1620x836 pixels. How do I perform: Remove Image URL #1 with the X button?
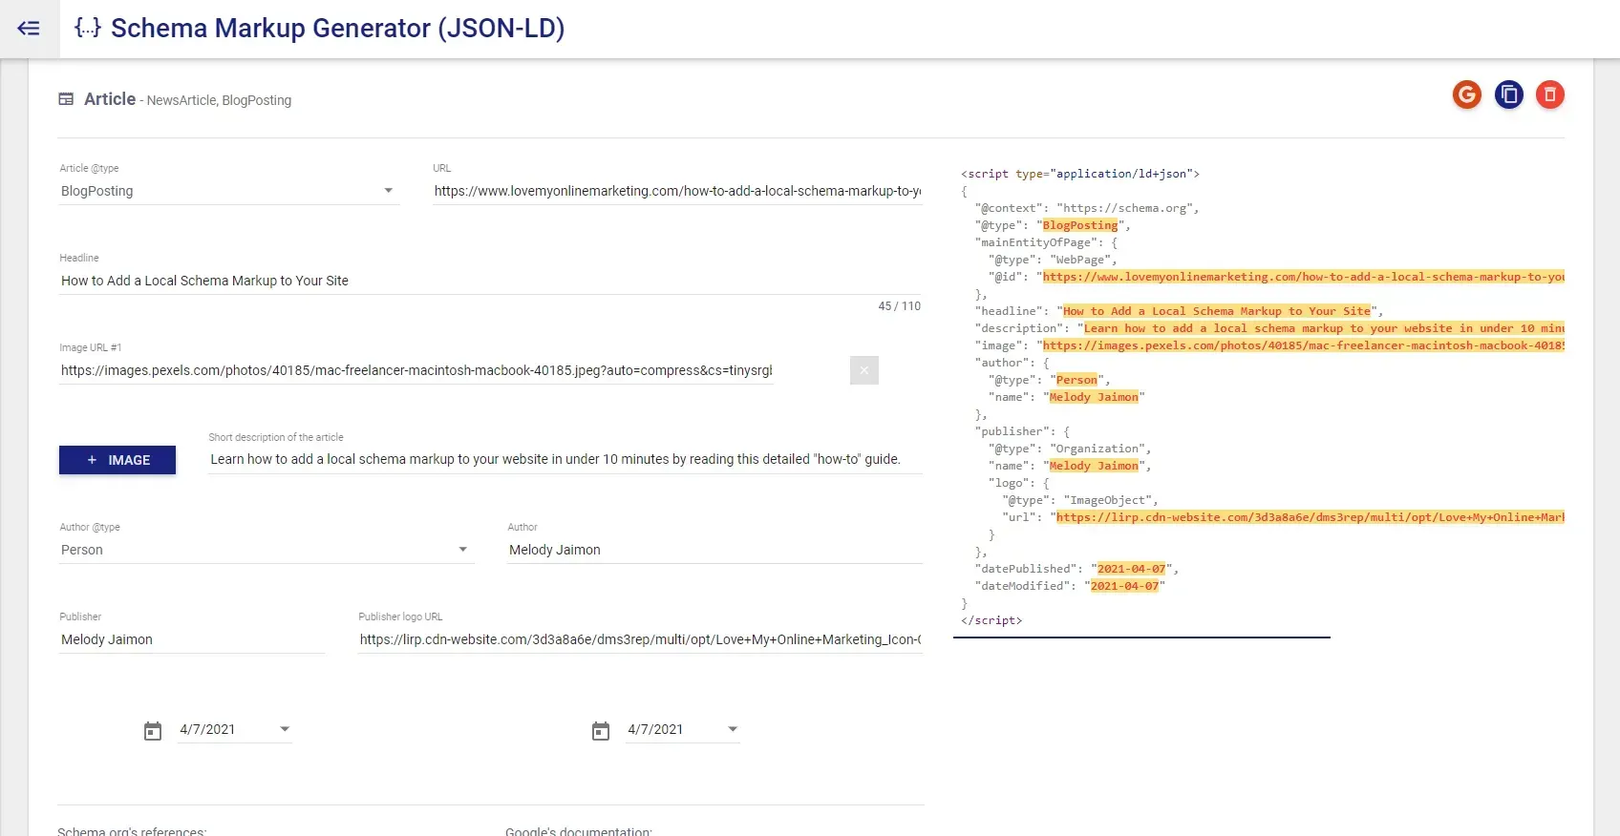864,370
